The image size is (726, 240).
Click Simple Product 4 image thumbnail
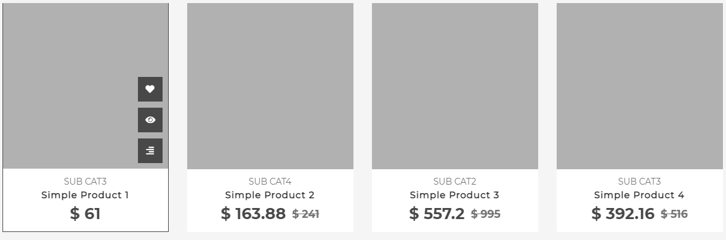[x=639, y=86]
